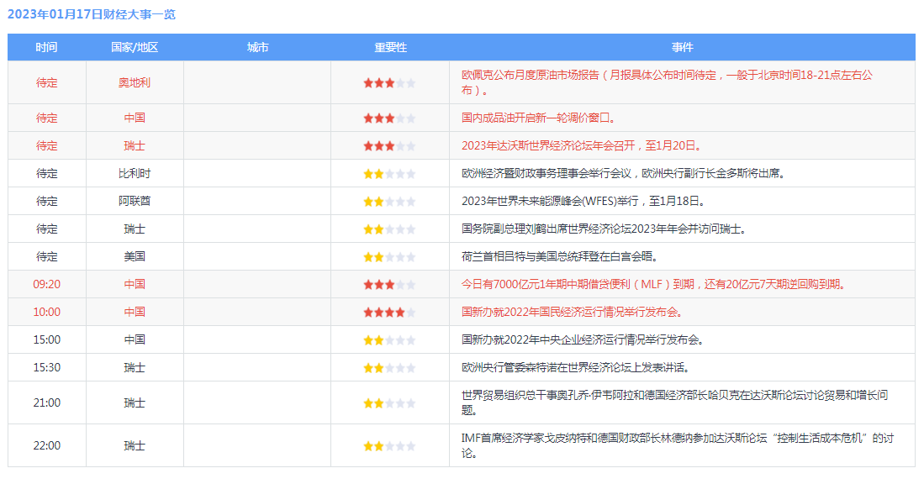Click the 重要性 column header
The width and height of the screenshot is (924, 484).
coord(390,47)
